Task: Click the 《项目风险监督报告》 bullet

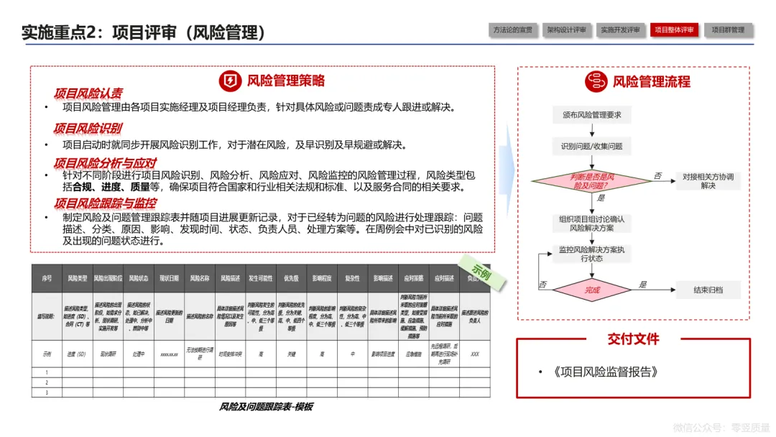Action: (605, 372)
